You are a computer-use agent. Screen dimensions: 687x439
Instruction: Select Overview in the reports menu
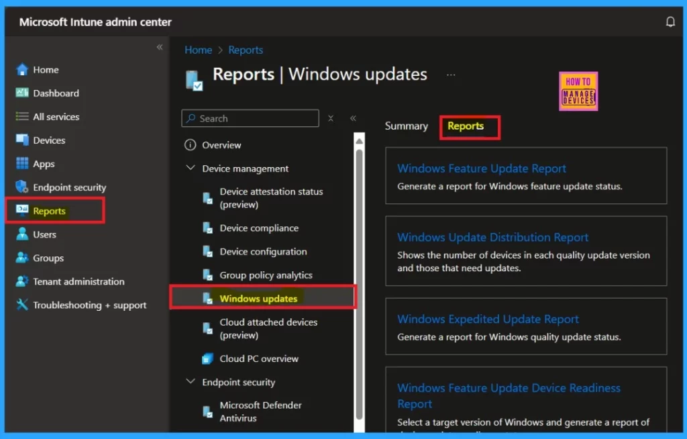(221, 145)
